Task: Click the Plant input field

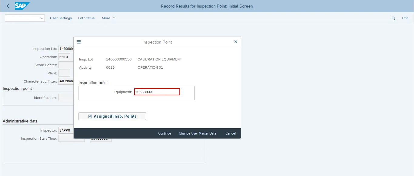Action: click(64, 73)
